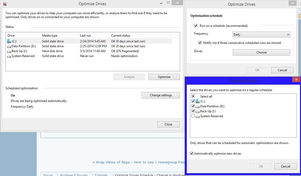Click the Optimize button
Screen dimensions: 301x176
pos(164,77)
